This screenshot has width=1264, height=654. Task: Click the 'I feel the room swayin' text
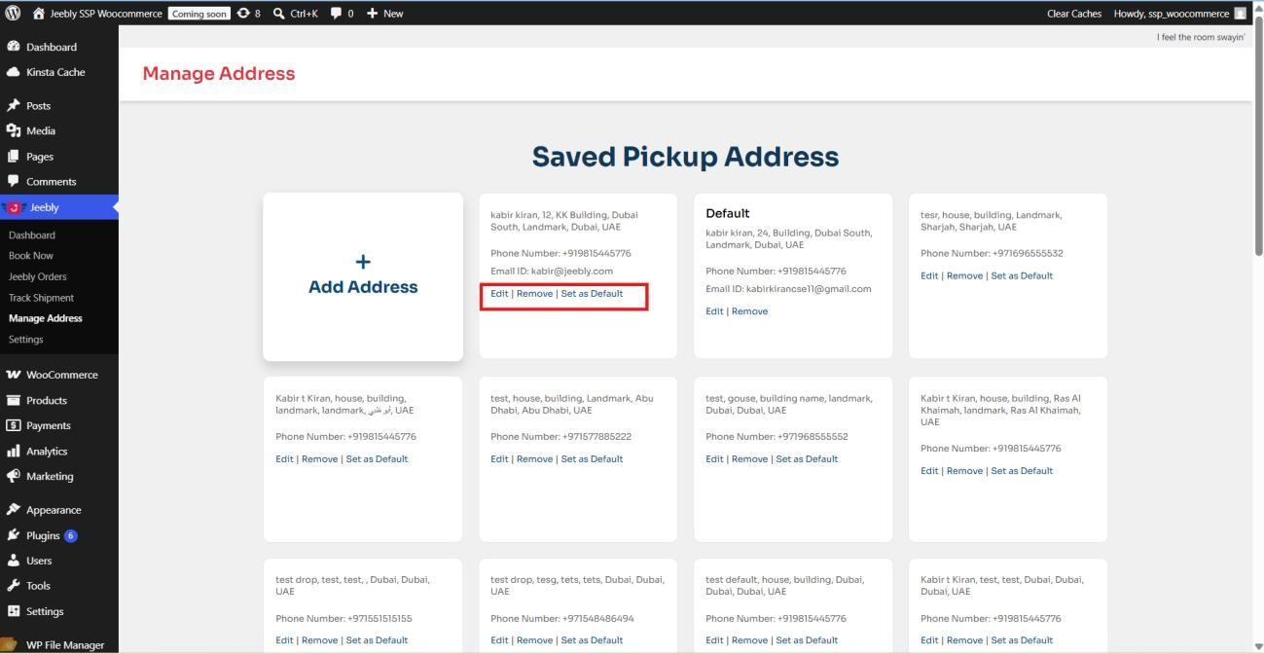tap(1201, 37)
